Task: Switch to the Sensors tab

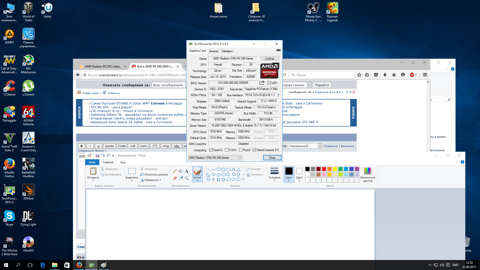Action: (x=213, y=51)
